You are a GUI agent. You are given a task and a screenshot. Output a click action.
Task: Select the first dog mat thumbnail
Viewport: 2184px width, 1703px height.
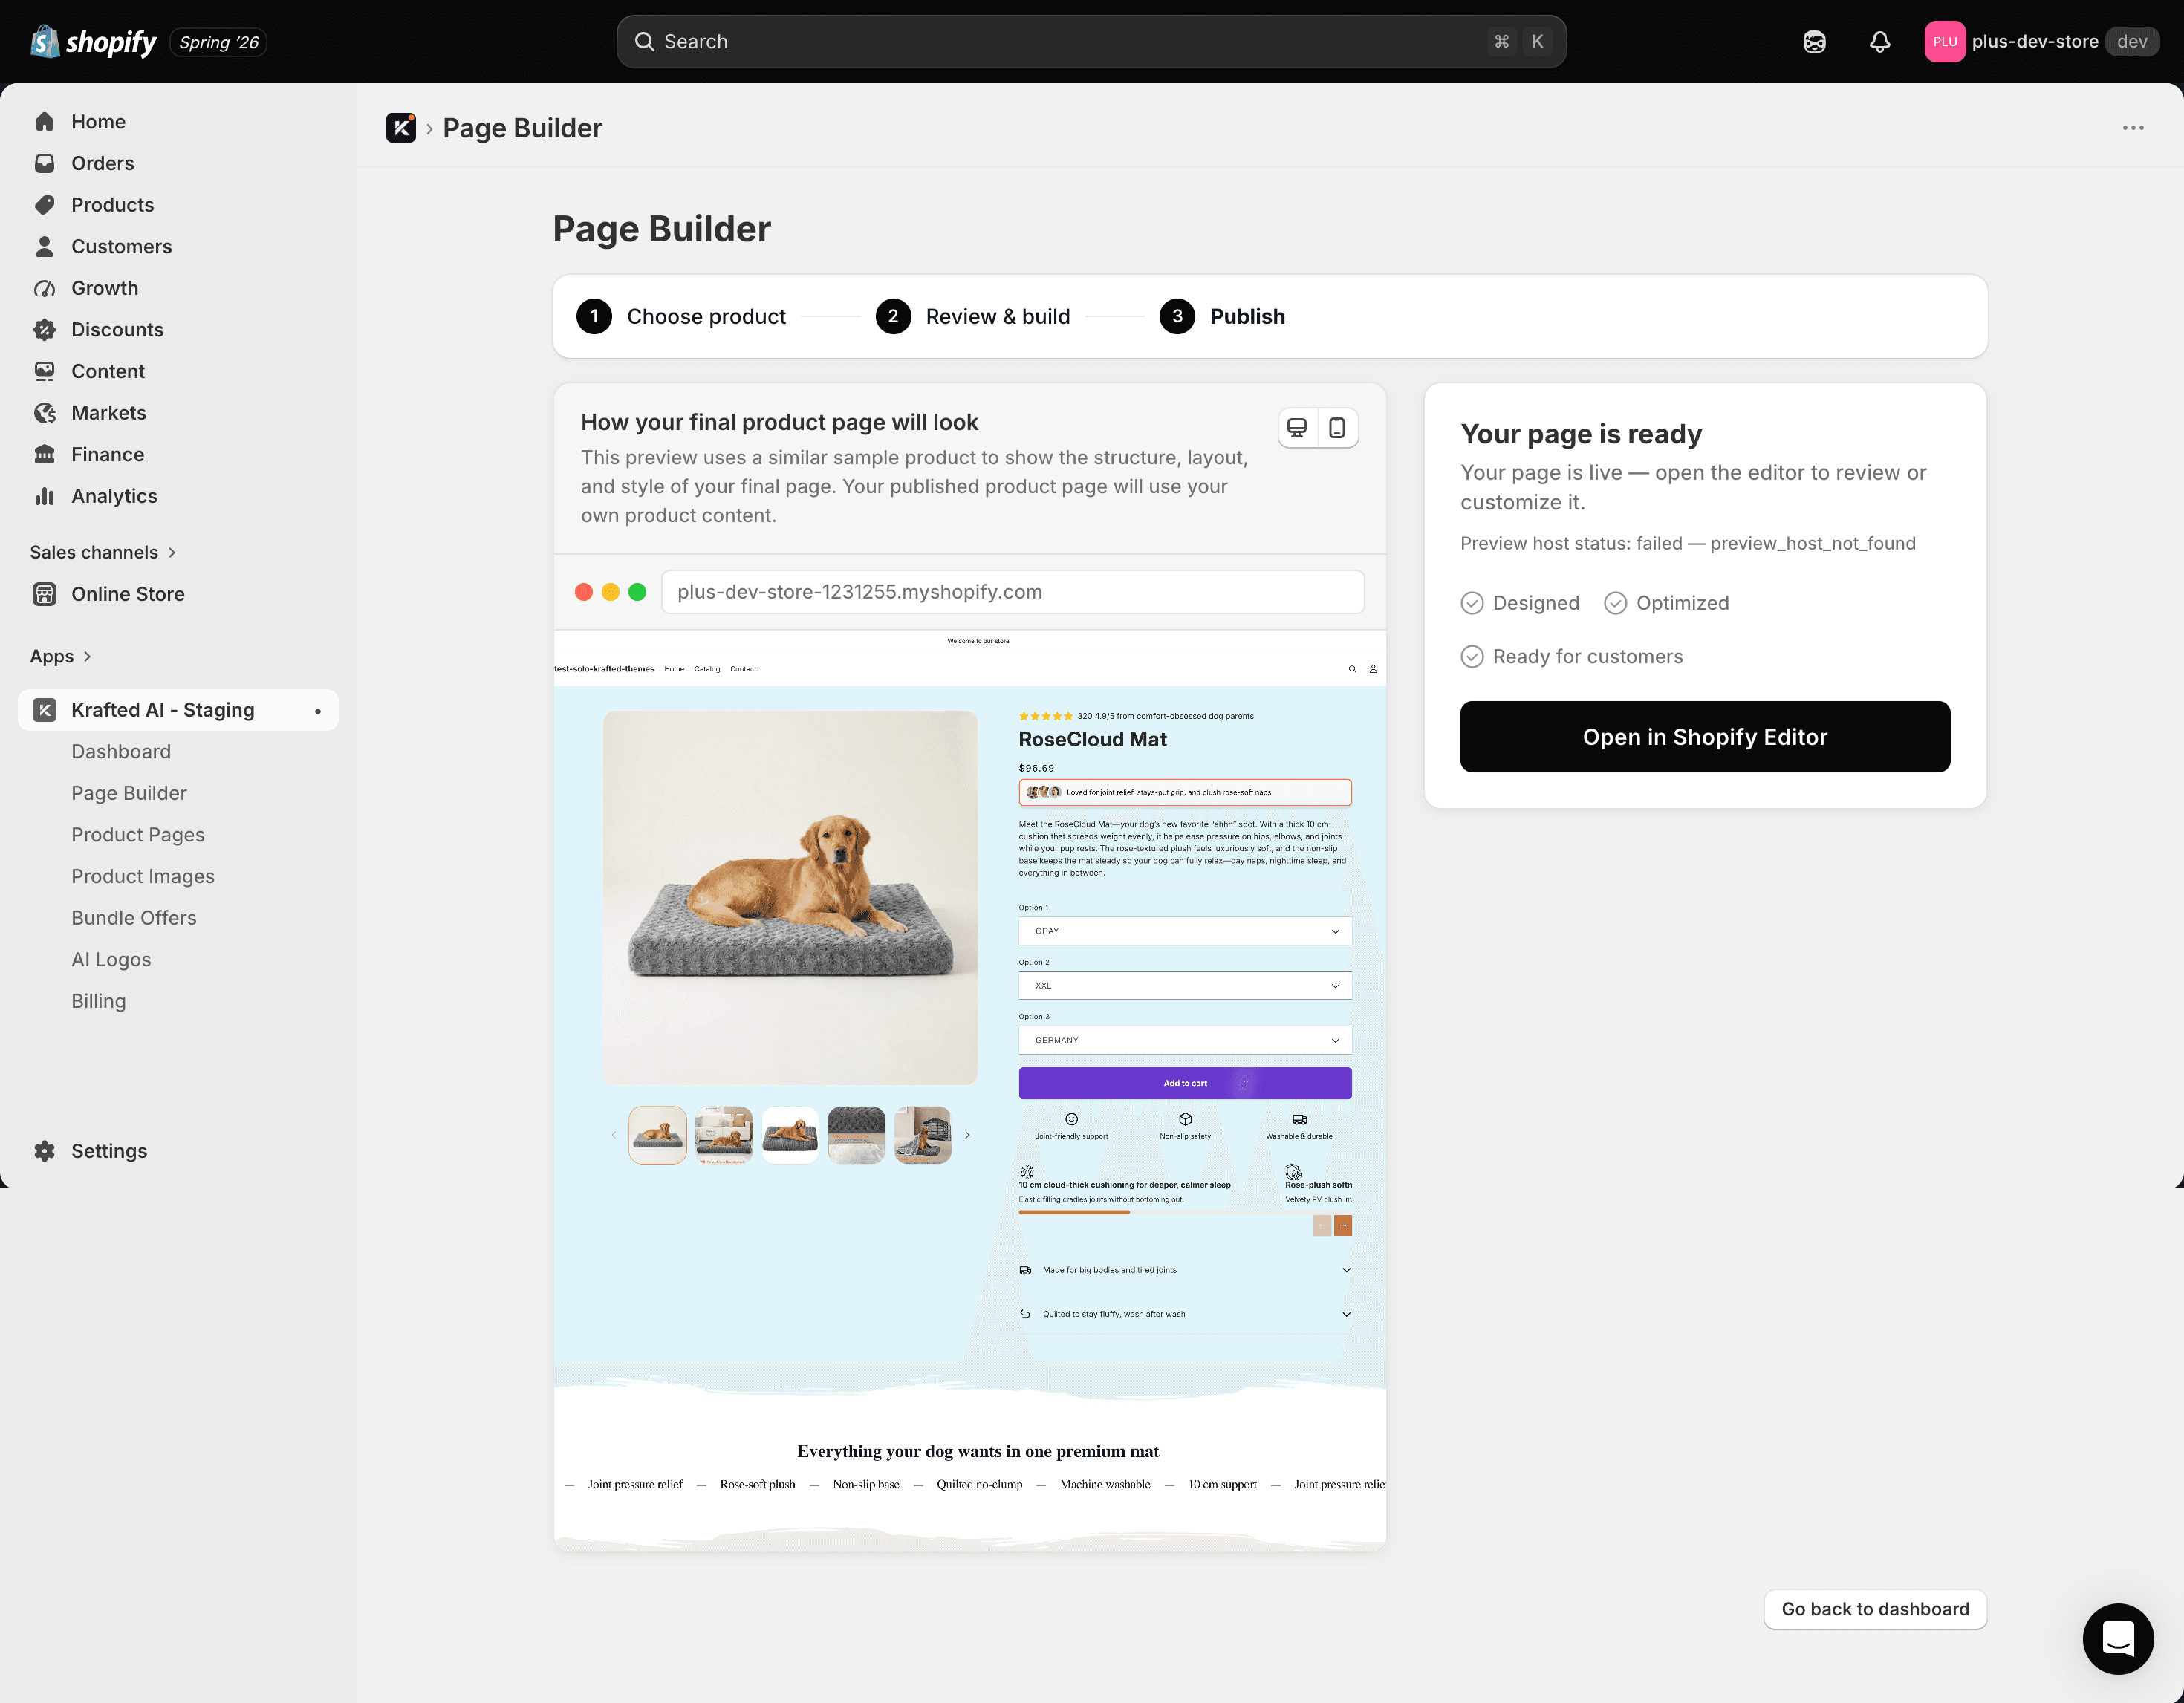click(657, 1135)
